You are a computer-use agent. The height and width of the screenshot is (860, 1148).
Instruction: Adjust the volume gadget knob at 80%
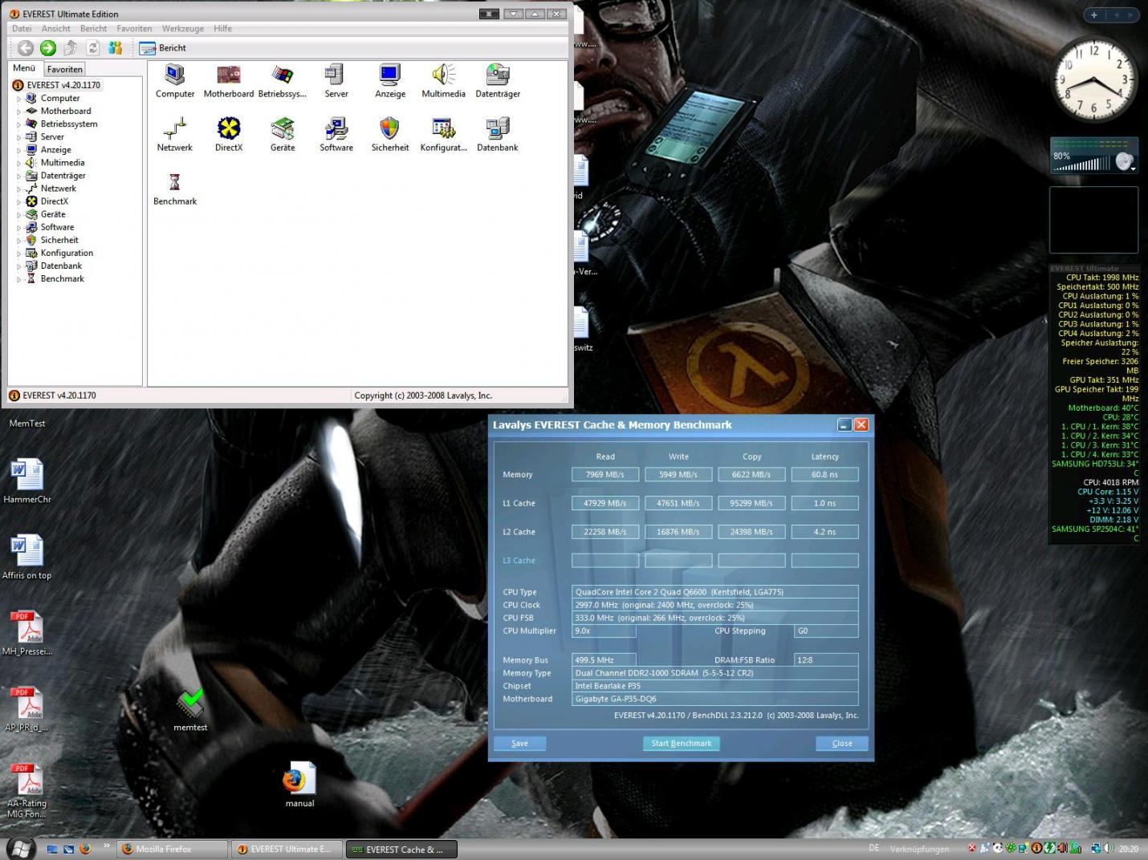[1124, 161]
